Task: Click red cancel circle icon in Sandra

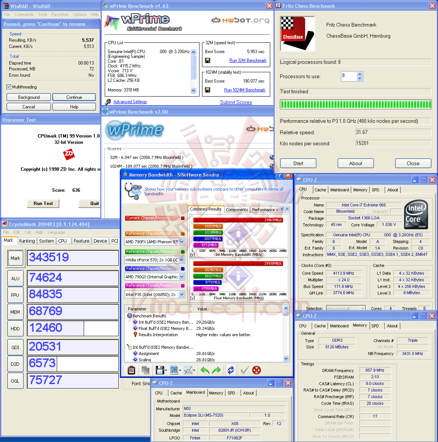Action: 257,370
